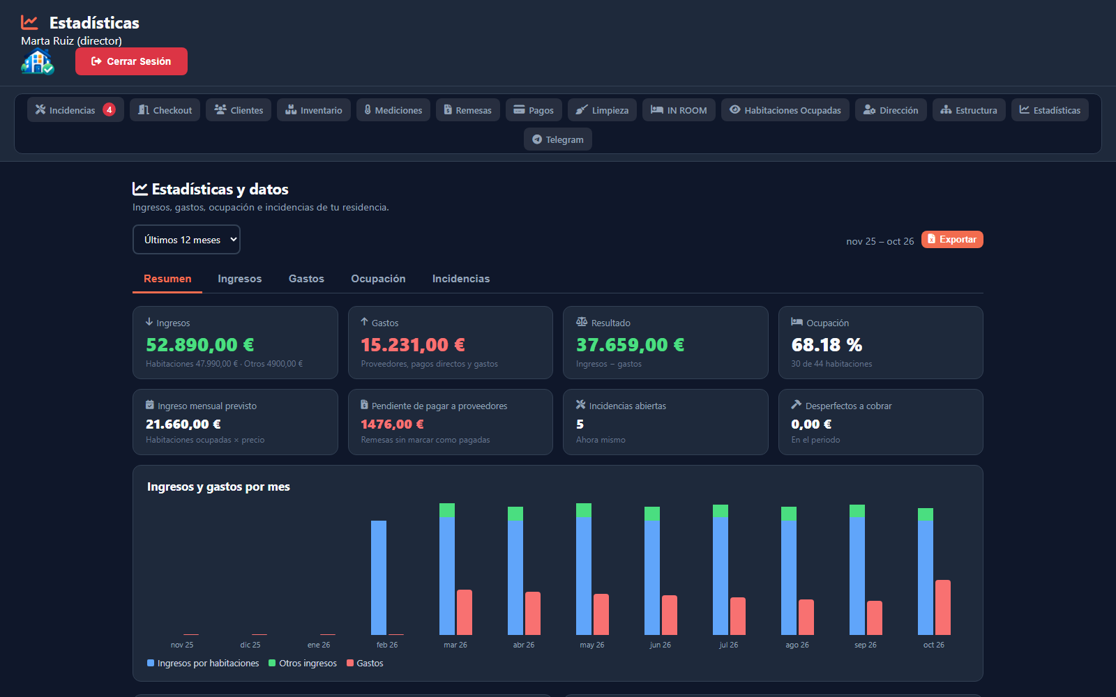Open the IN ROOM section
The width and height of the screenshot is (1116, 697).
point(679,110)
